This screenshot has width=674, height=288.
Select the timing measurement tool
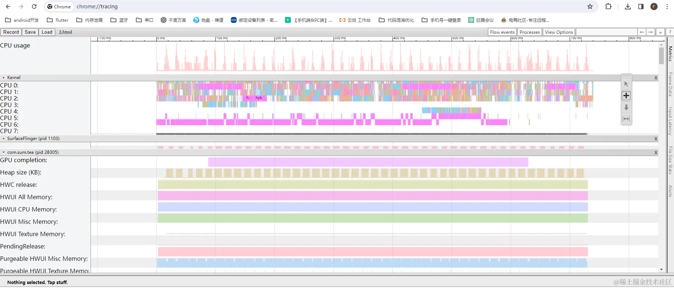click(x=626, y=119)
